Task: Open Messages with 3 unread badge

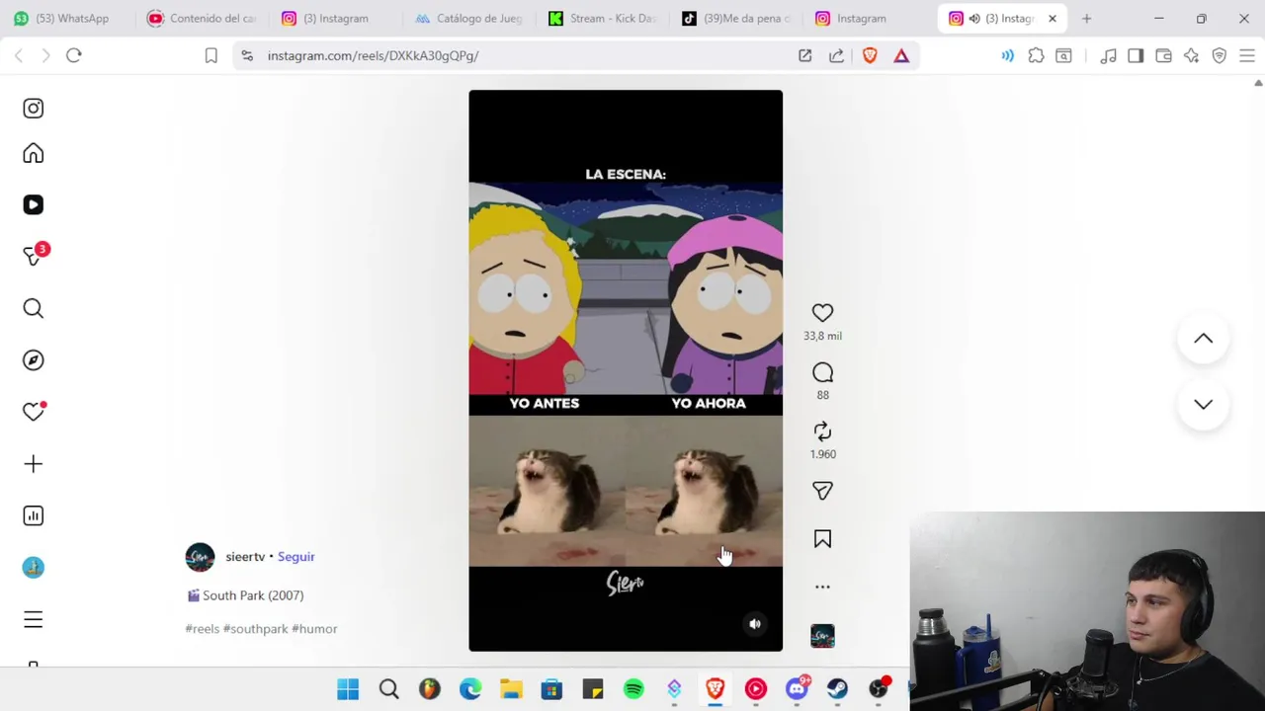Action: (x=34, y=256)
